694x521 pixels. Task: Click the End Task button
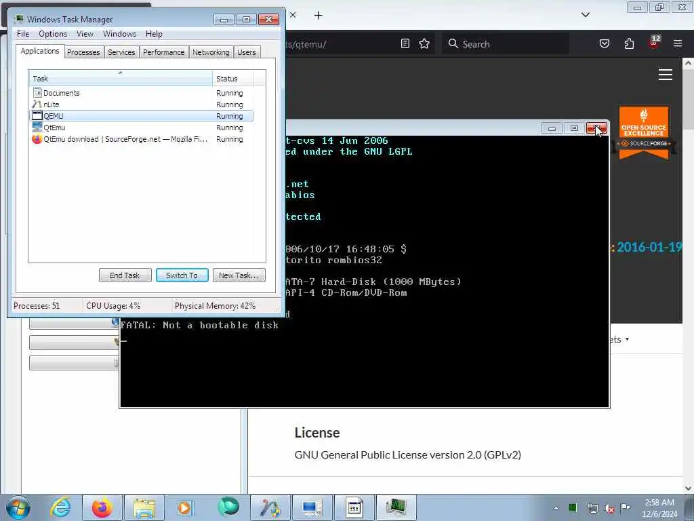click(125, 275)
